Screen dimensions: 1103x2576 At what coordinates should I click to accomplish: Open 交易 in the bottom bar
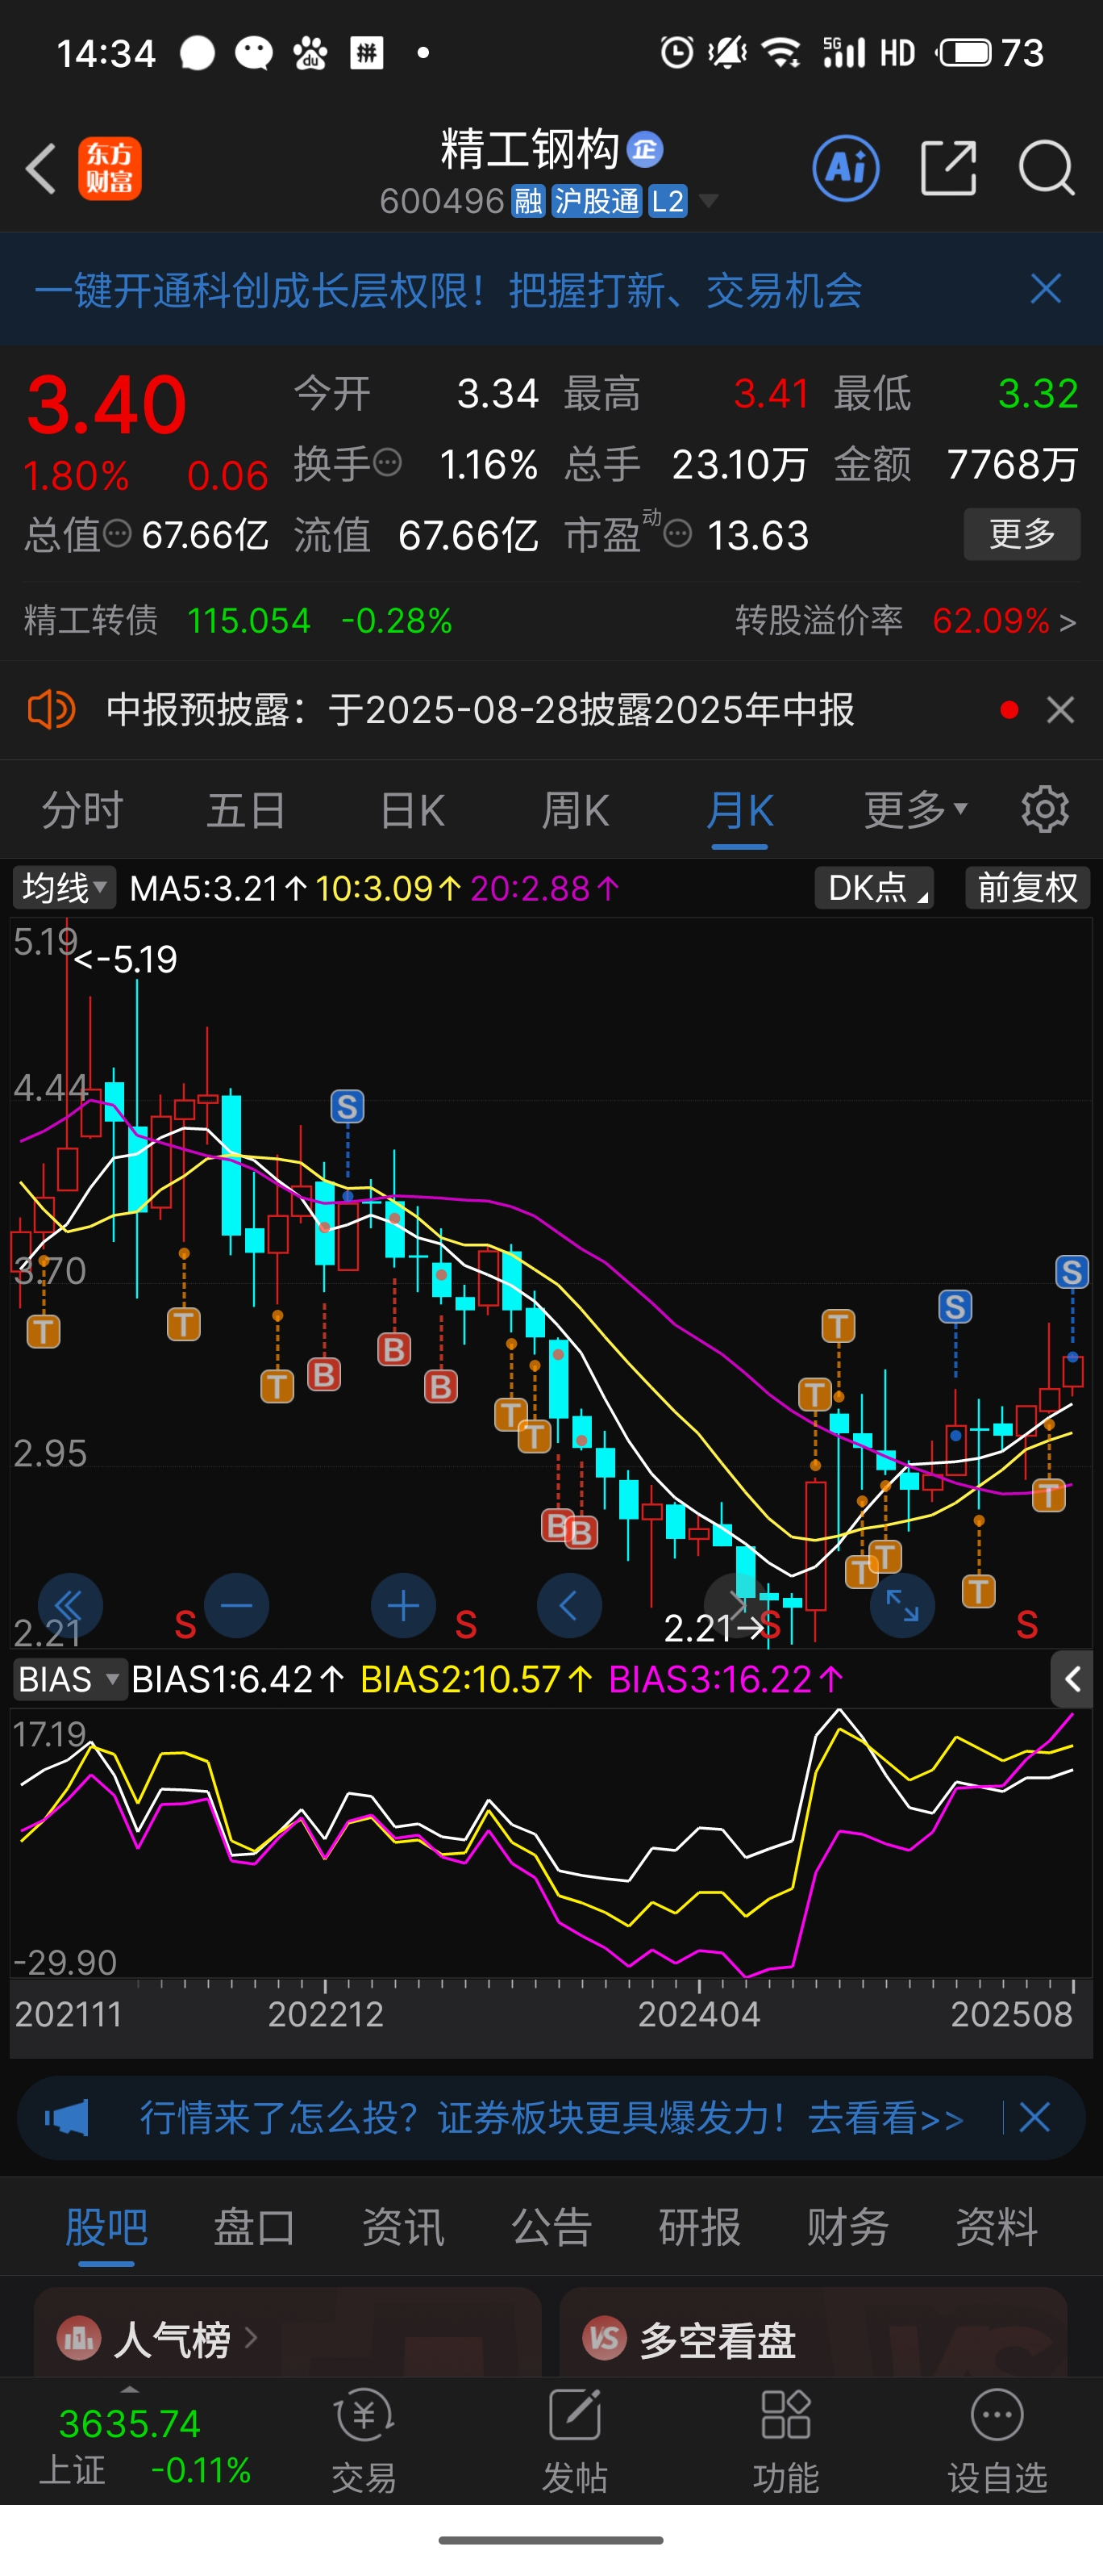click(364, 2441)
